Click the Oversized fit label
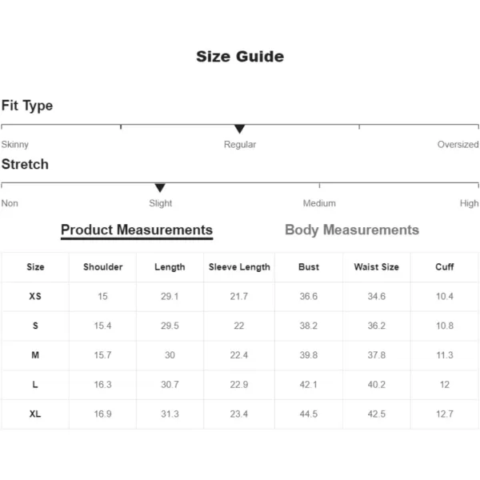Screen dimensions: 480x480 (458, 144)
